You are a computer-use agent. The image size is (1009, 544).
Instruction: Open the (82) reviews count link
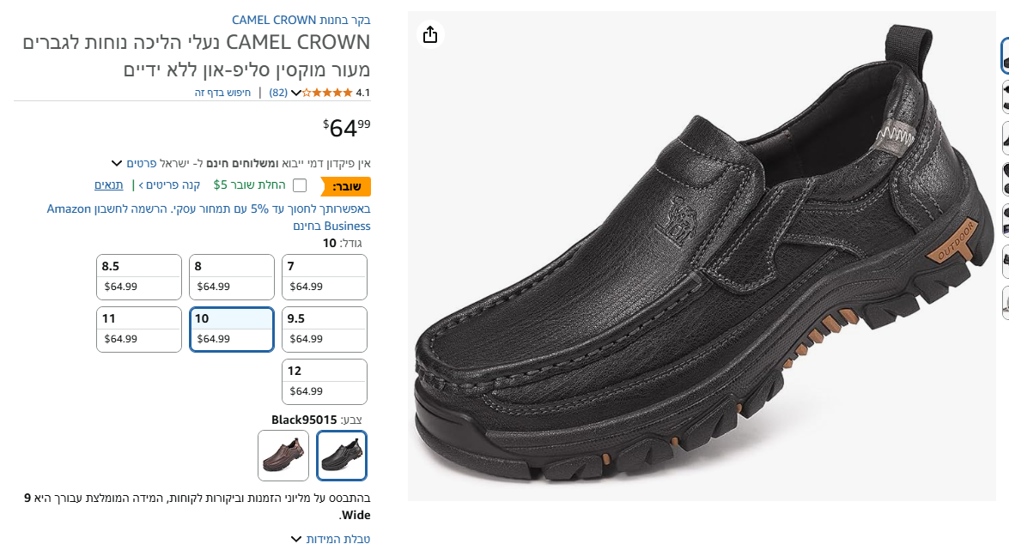click(278, 93)
